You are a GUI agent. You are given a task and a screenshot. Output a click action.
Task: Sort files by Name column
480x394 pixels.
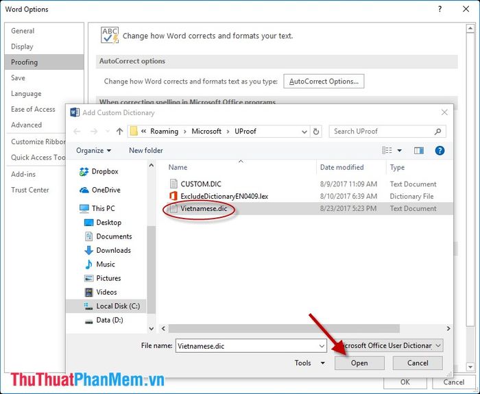click(178, 167)
